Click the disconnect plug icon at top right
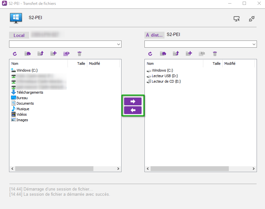Viewport: 265px width, 209px height. (252, 19)
